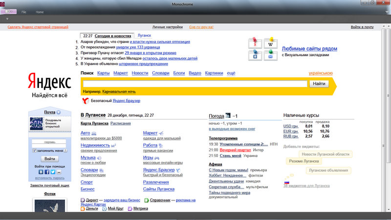
Task: Click the question mark help icon near запомнить меня
Action: [65, 151]
